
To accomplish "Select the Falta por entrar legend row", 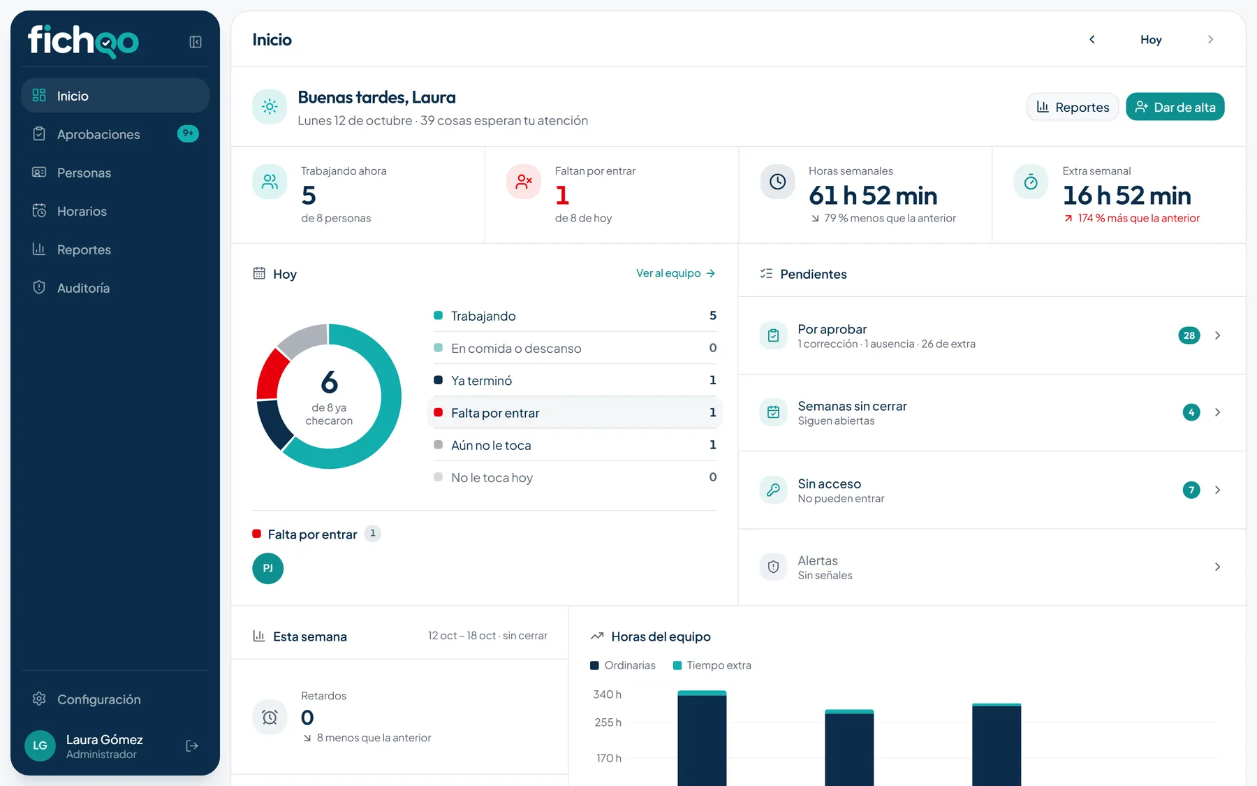I will coord(575,413).
